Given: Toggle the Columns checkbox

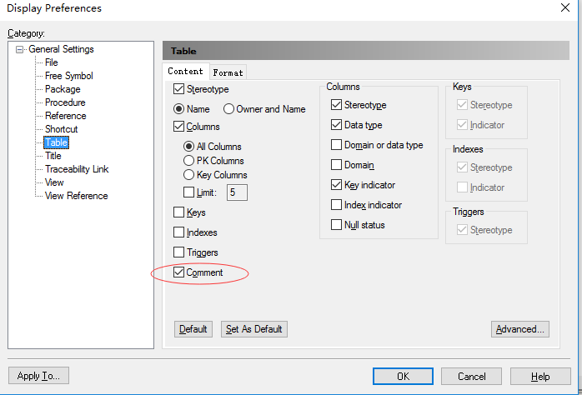Looking at the screenshot, I should point(178,127).
